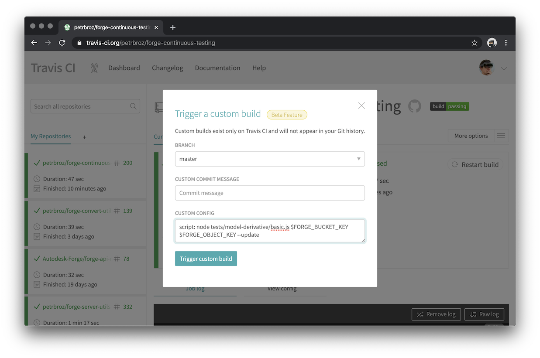Click the Remove log button
Image resolution: width=540 pixels, height=358 pixels.
[436, 314]
